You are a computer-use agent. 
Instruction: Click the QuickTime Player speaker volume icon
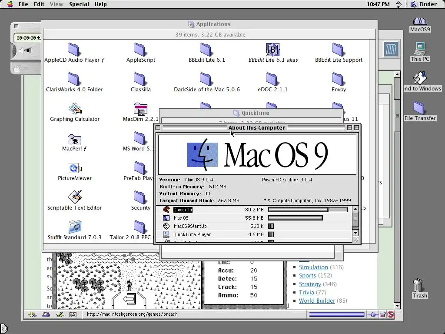26,50
